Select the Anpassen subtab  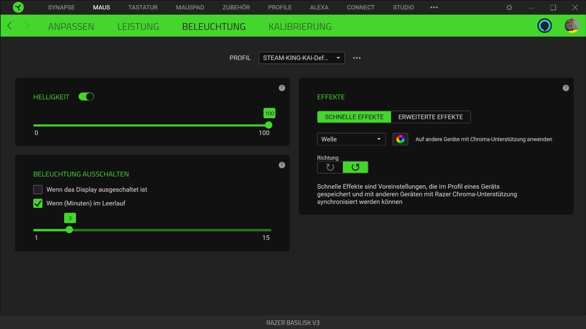[x=71, y=26]
